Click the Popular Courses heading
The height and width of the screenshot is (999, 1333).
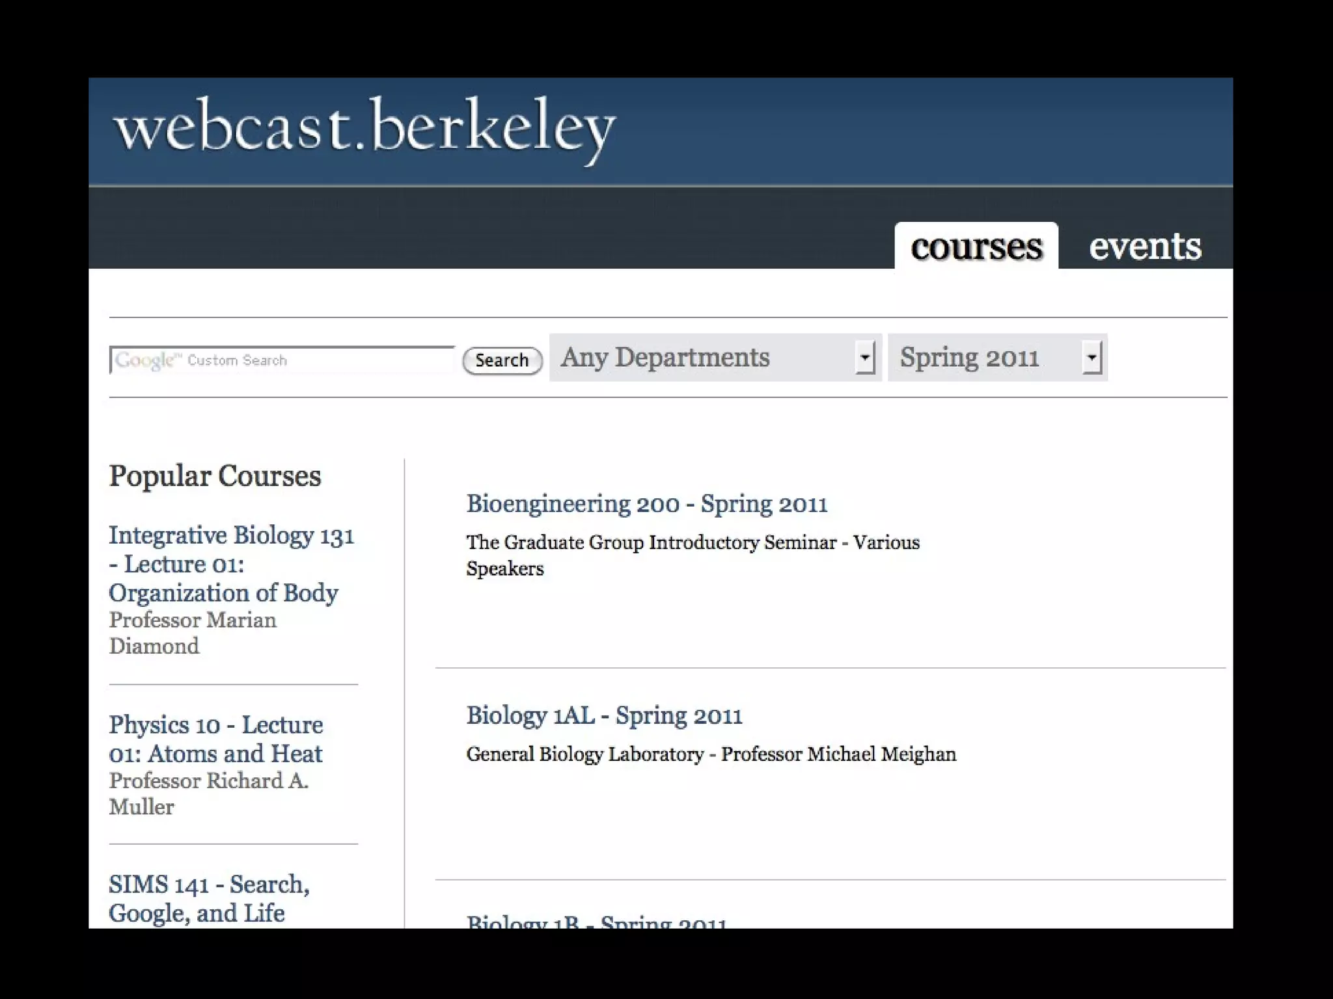point(215,476)
